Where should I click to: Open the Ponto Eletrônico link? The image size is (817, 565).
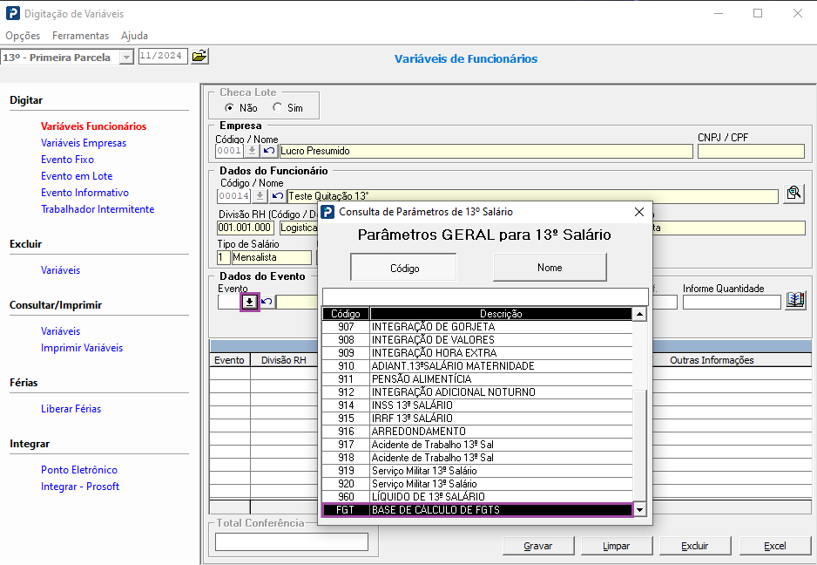point(79,470)
